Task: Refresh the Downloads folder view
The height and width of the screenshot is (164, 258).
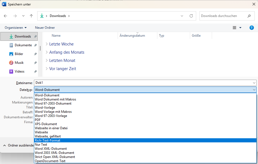Action: point(191,16)
